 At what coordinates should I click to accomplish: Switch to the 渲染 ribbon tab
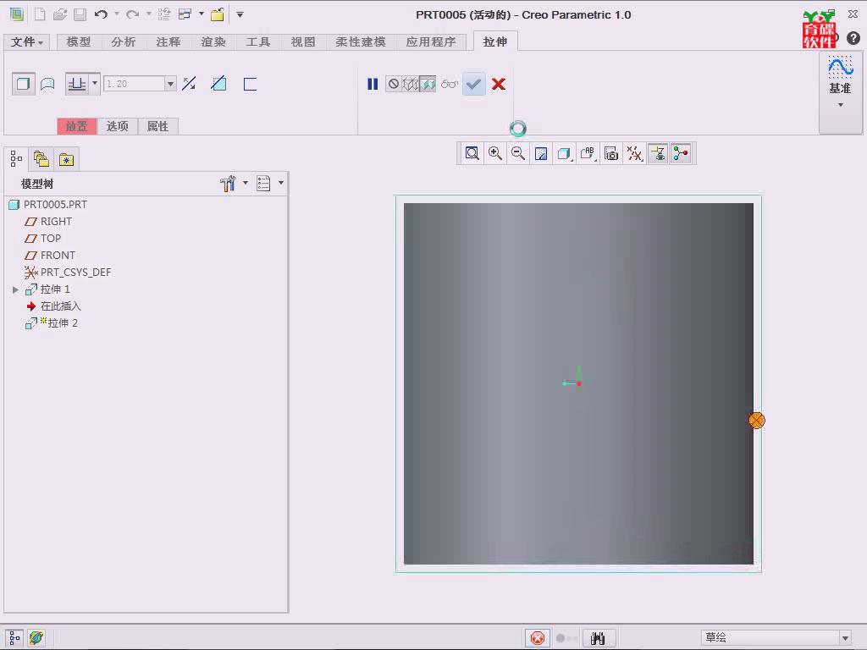point(213,42)
